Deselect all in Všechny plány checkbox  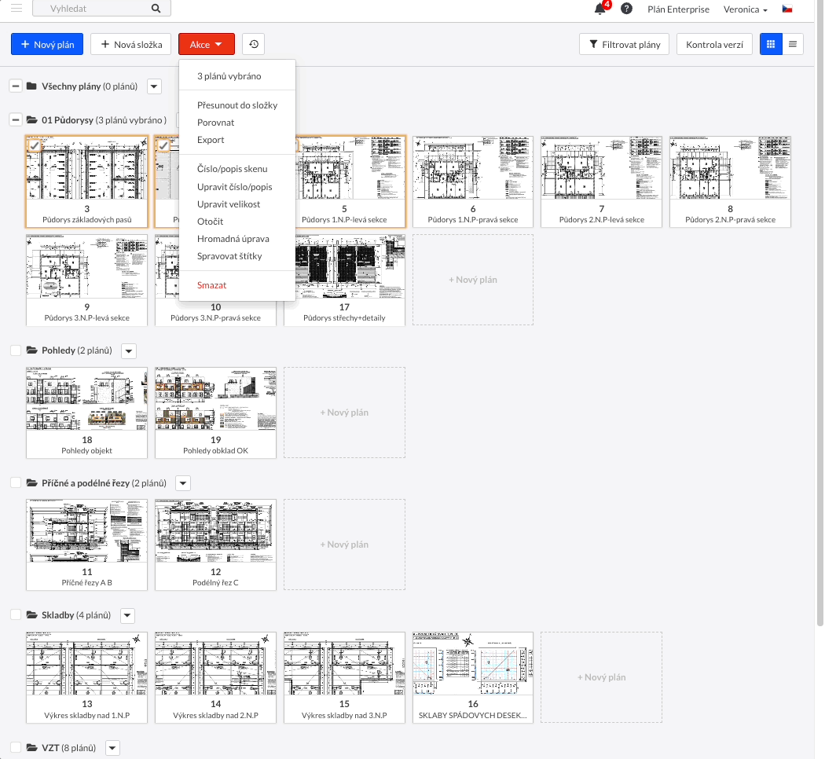click(16, 86)
